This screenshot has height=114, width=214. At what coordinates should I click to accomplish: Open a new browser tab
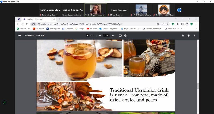(59, 19)
